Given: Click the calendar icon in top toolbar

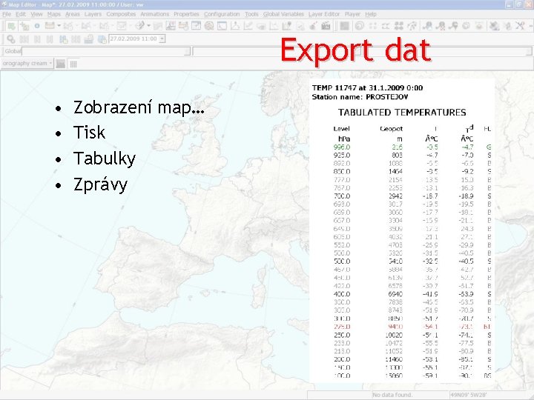Looking at the screenshot, I should point(50,25).
